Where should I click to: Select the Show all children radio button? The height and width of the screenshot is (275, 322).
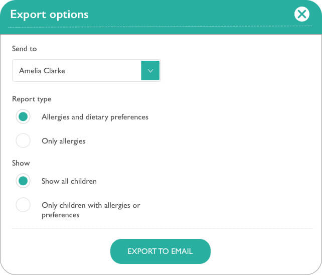pyautogui.click(x=23, y=181)
